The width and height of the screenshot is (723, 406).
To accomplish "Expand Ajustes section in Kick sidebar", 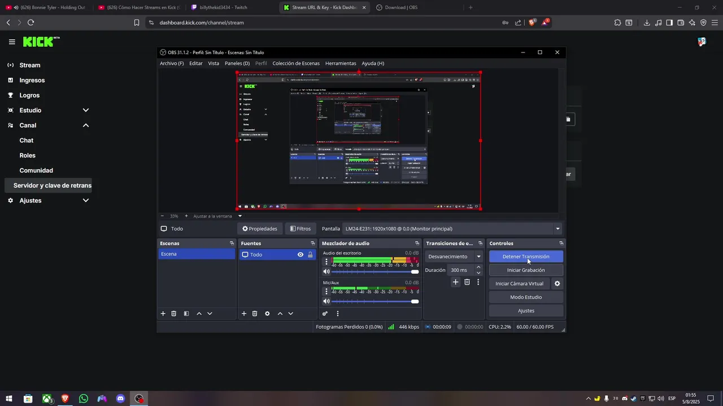I will pyautogui.click(x=86, y=200).
